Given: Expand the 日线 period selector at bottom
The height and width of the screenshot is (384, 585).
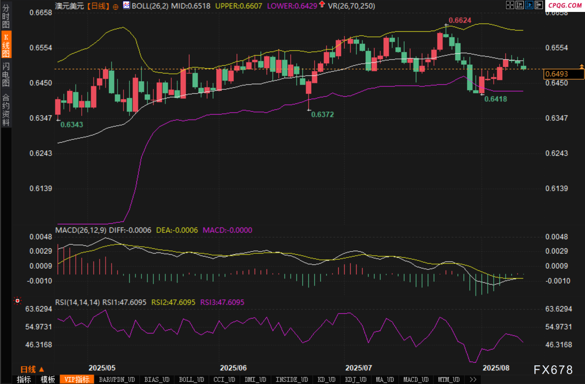Looking at the screenshot, I should tap(32, 369).
